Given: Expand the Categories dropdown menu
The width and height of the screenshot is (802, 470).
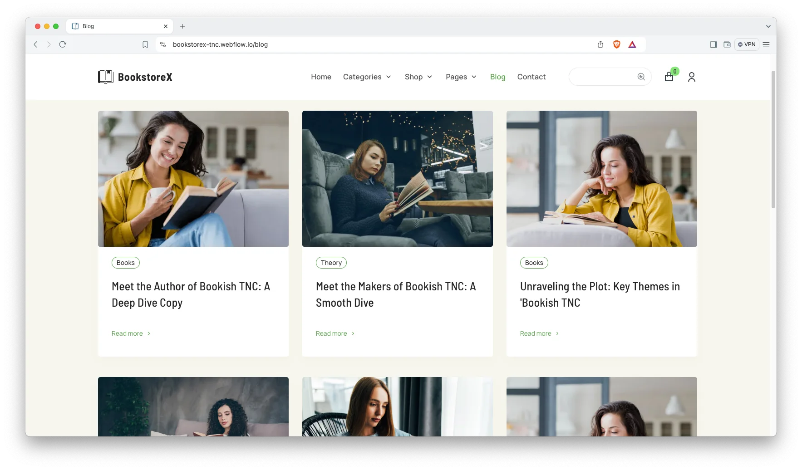Looking at the screenshot, I should click(x=367, y=77).
